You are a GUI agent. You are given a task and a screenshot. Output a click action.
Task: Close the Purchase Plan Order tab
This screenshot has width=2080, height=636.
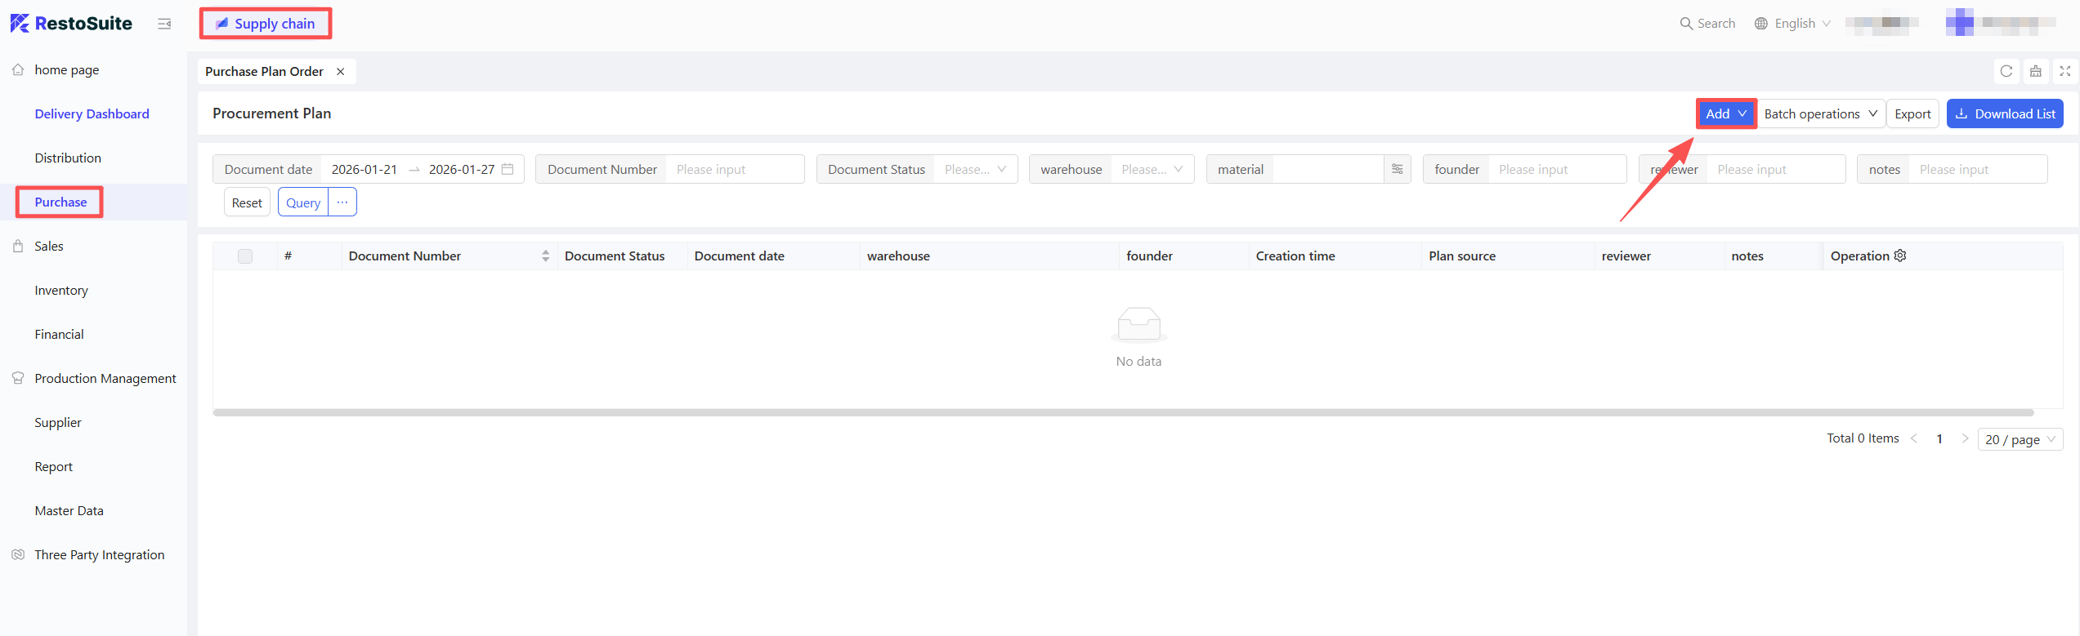click(x=341, y=72)
